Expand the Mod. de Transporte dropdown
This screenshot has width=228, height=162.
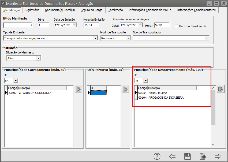[128, 38]
